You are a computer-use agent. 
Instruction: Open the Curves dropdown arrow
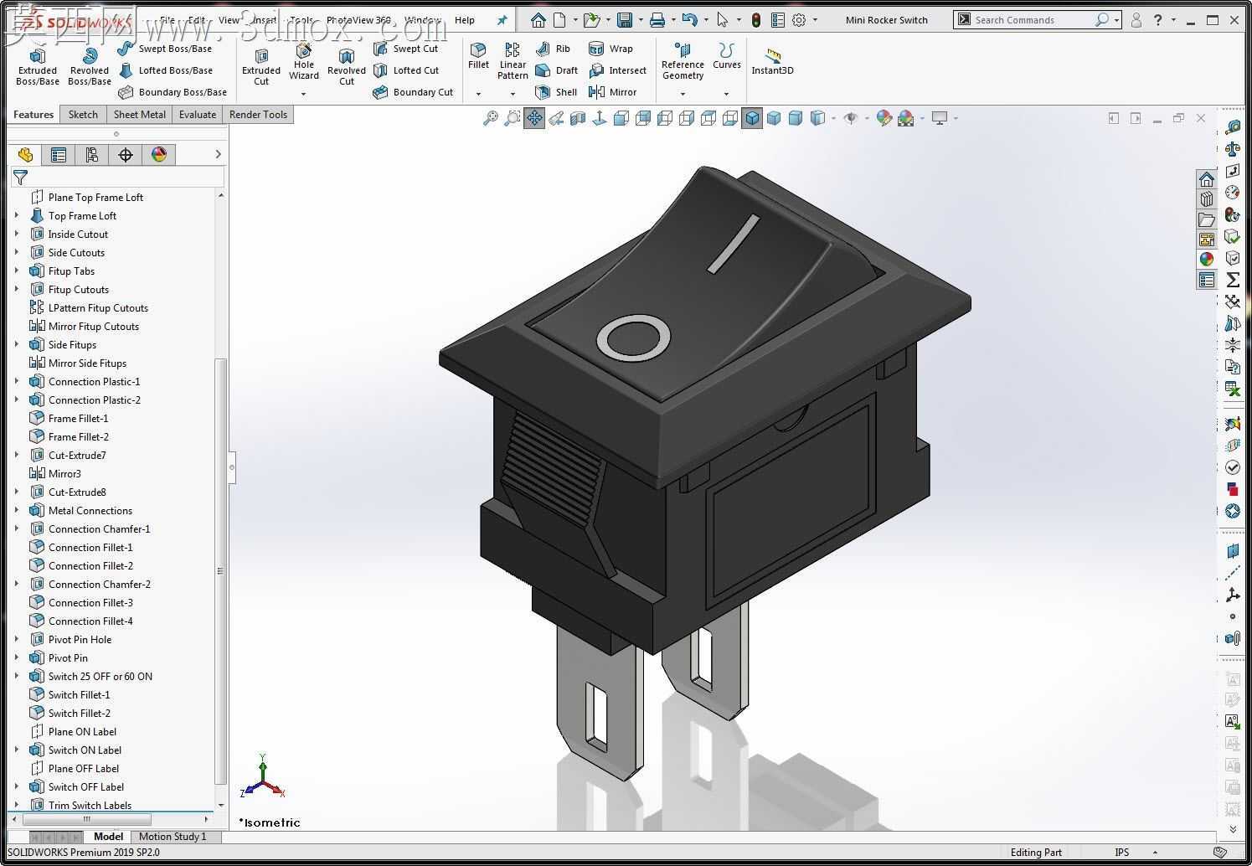[x=726, y=94]
